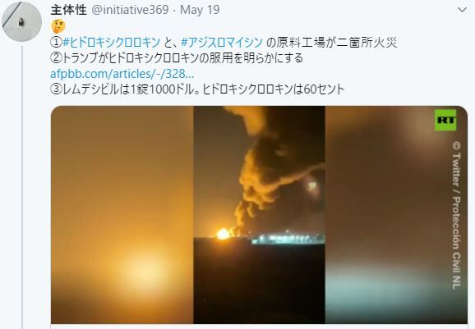Click the tweet line starting with ③レムデシビル

197,89
